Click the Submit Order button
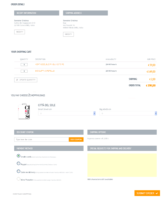Screen dimensions: 168x197 tap(147, 193)
